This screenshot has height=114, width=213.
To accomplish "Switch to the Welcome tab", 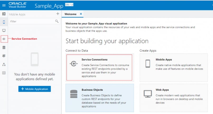I will 71,14.
